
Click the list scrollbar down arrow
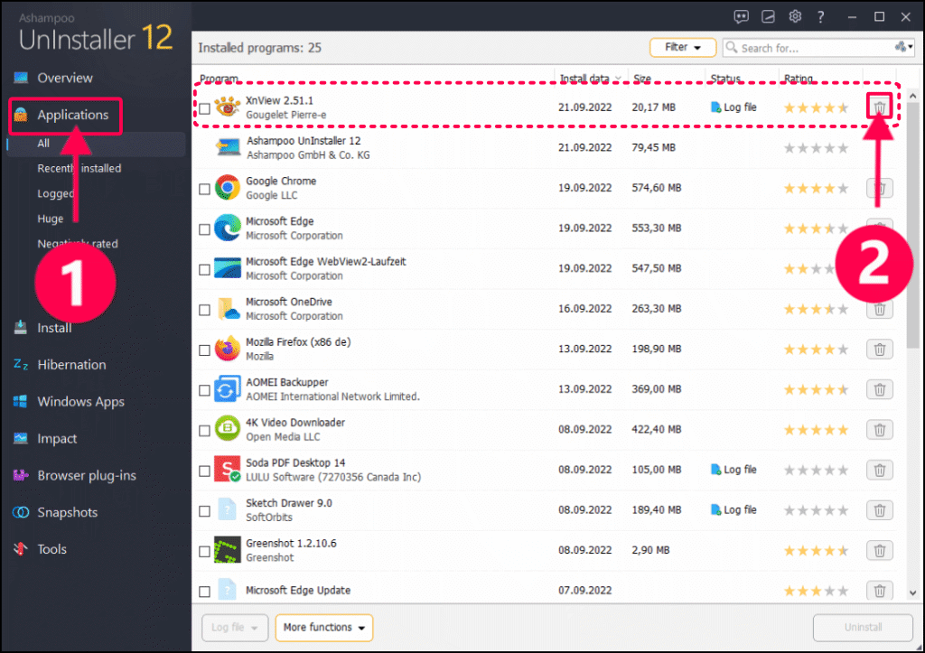912,592
